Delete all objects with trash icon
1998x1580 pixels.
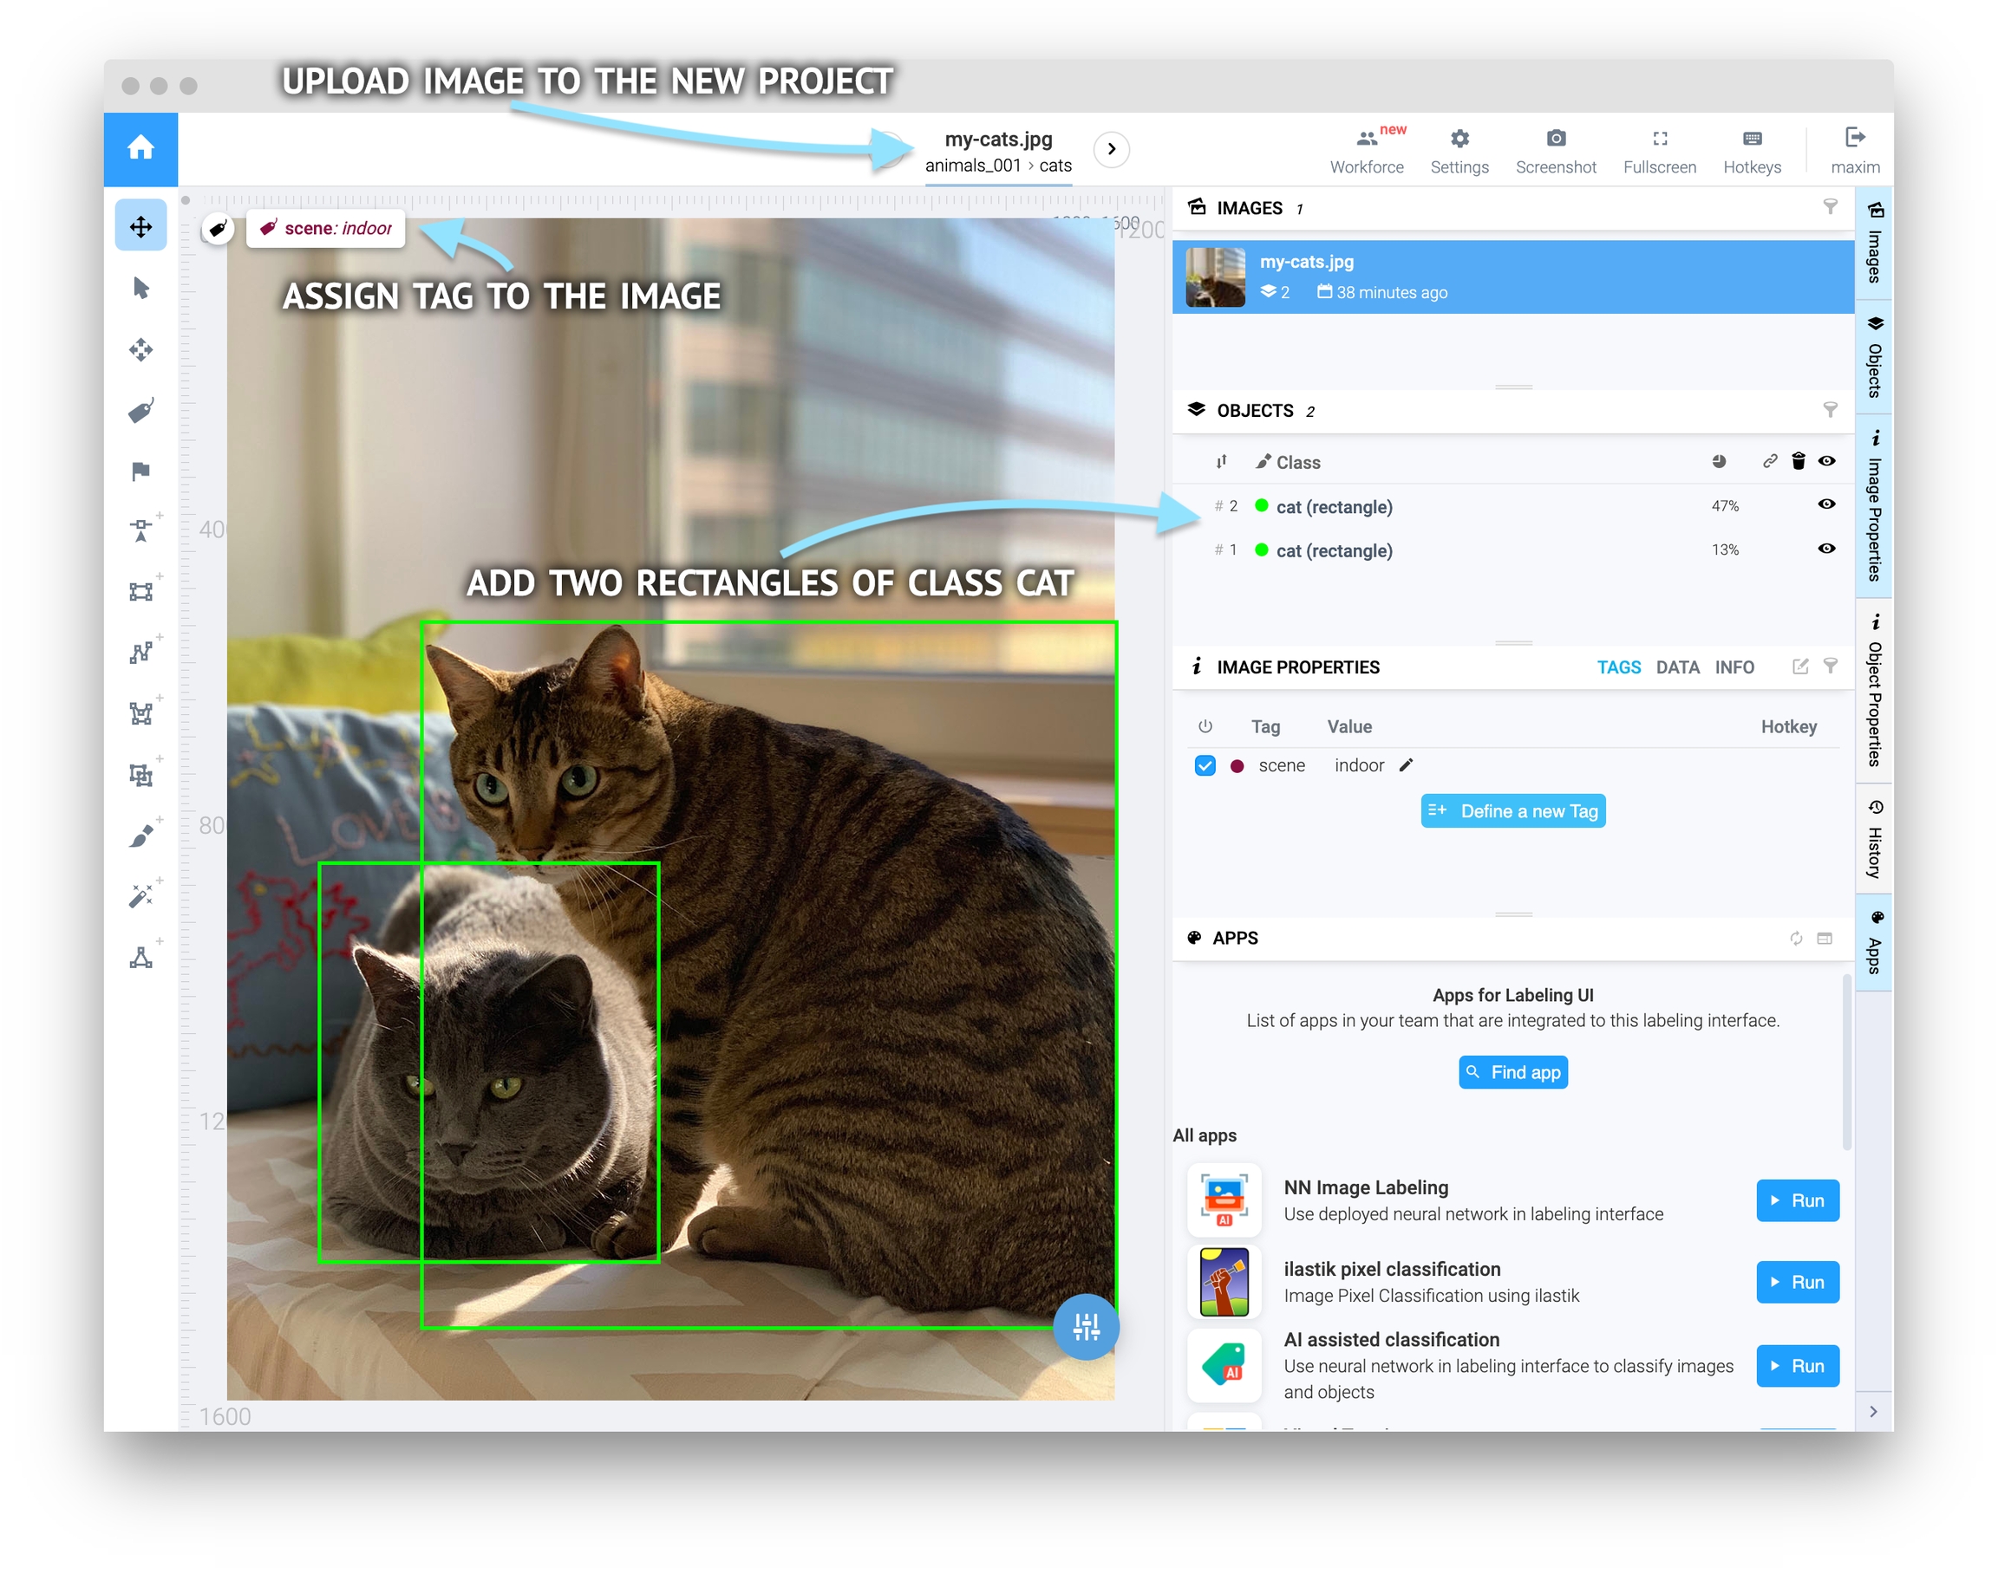click(1798, 461)
